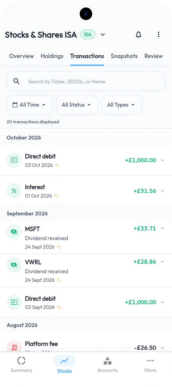Switch to the Holdings tab
172x387 pixels.
pos(52,56)
